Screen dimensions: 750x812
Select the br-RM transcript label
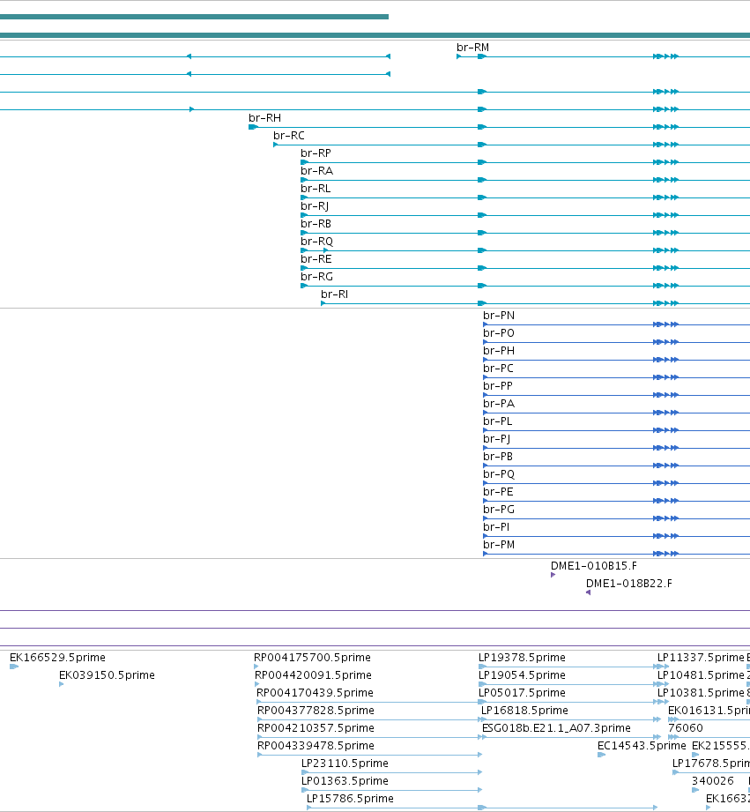coord(472,48)
